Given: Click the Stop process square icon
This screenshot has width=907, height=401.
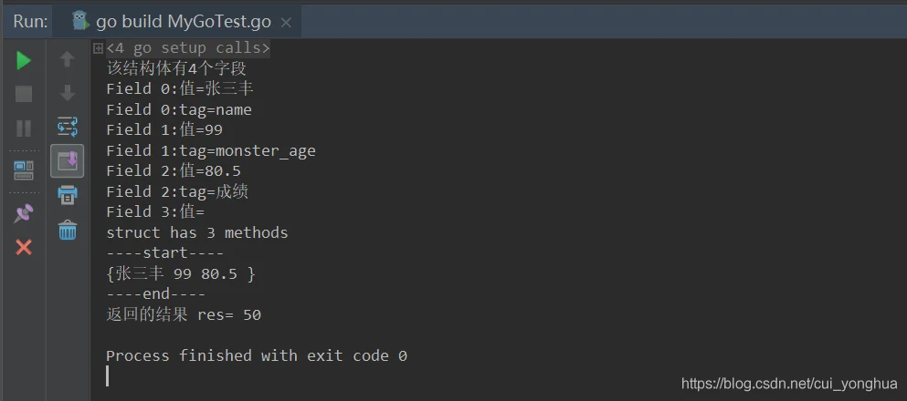Looking at the screenshot, I should [x=24, y=94].
